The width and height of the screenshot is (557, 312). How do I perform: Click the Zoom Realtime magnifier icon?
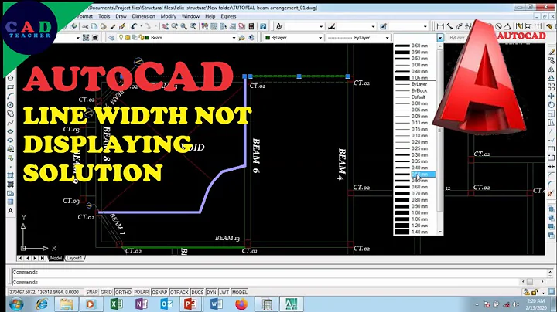[174, 26]
